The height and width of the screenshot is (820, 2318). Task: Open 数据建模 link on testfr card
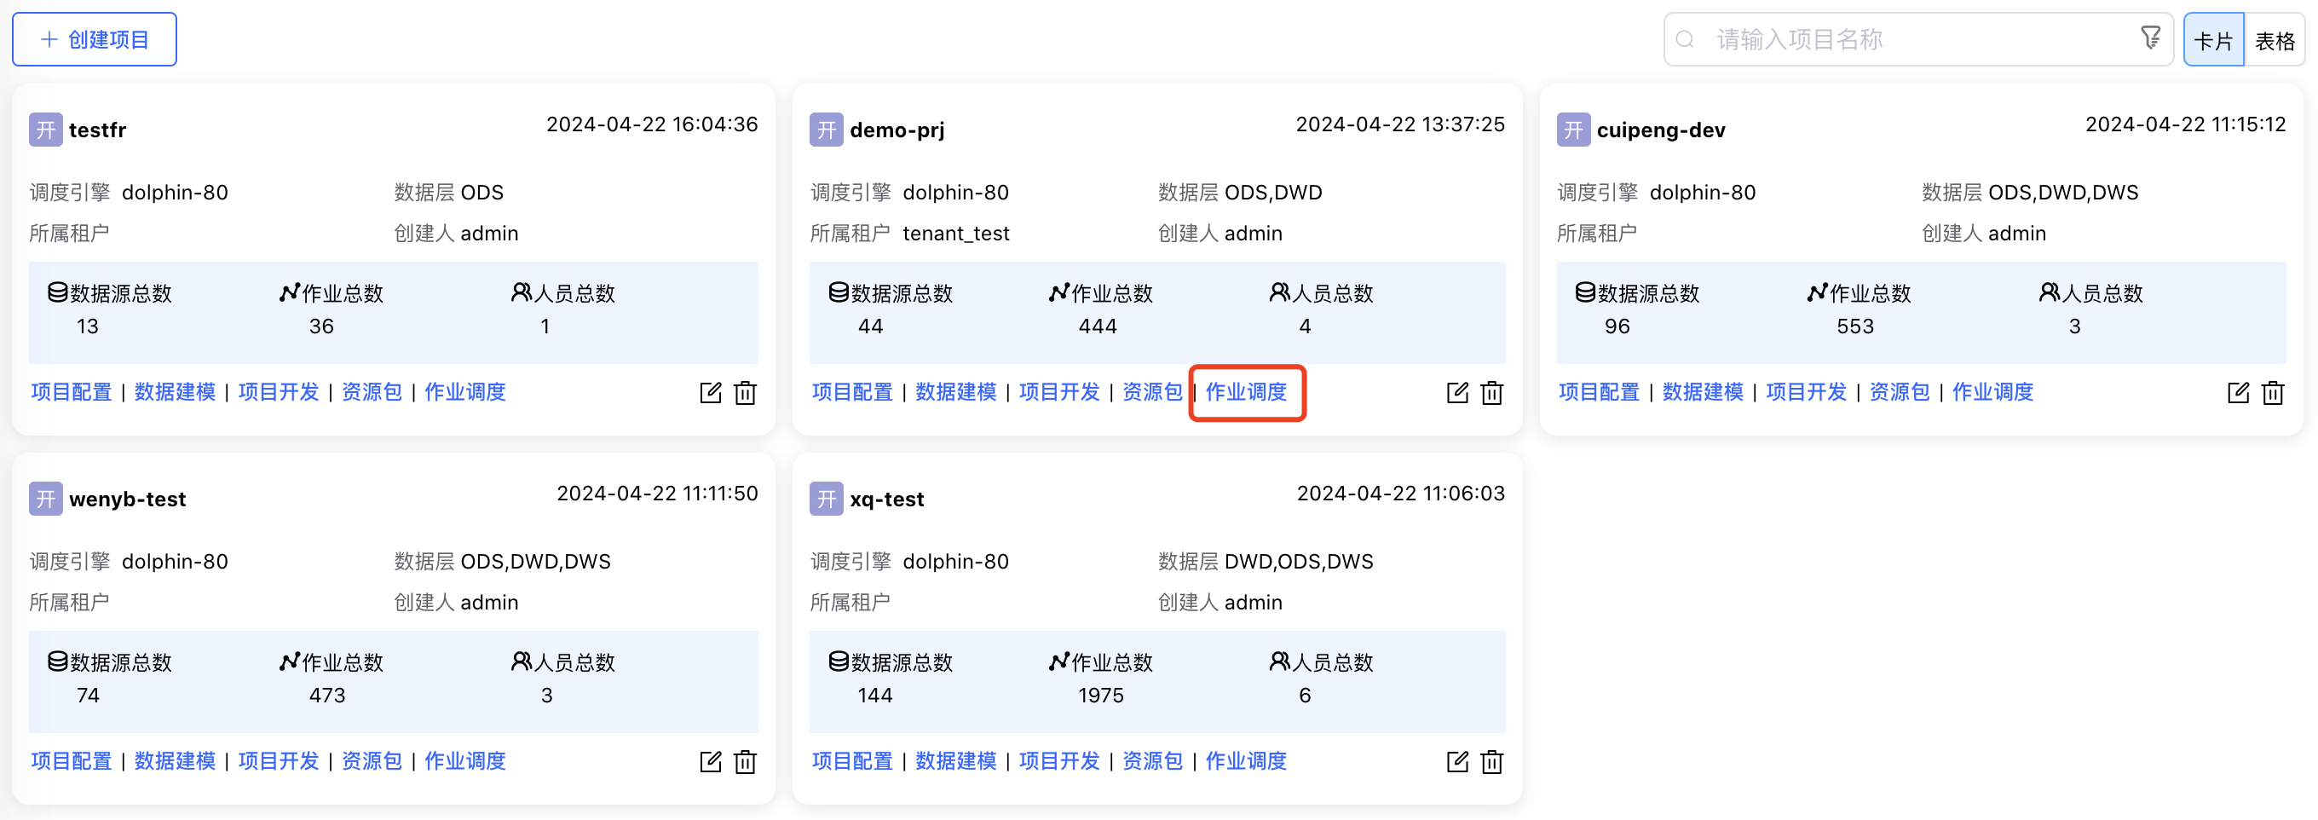click(x=174, y=392)
